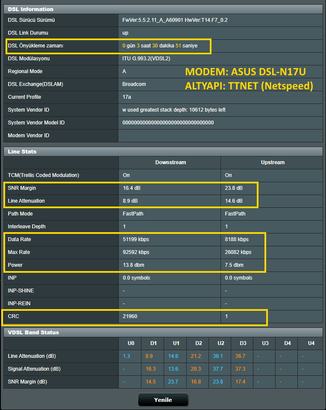326x410 pixels.
Task: Click the DSL link status value 'up'
Action: pyautogui.click(x=125, y=33)
